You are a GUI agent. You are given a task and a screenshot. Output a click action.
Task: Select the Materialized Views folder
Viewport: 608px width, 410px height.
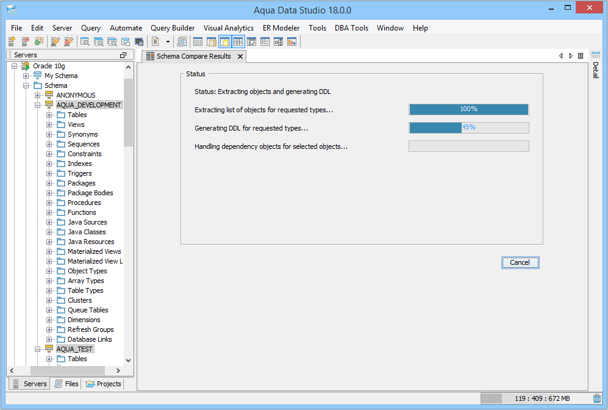(x=95, y=251)
